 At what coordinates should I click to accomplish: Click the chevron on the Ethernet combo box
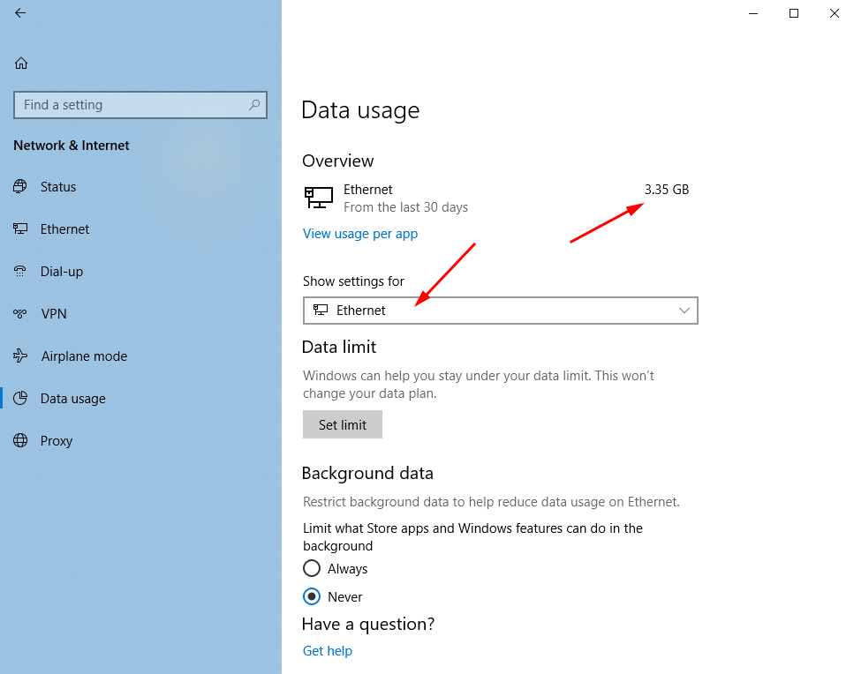pyautogui.click(x=684, y=311)
